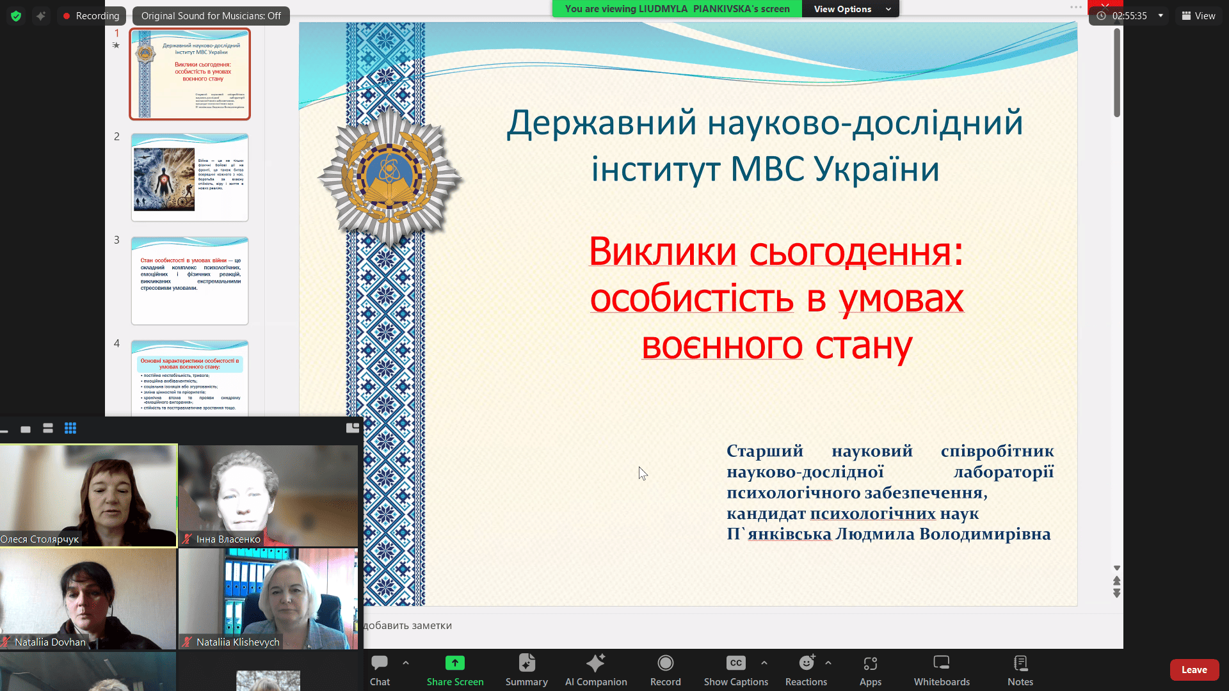This screenshot has height=691, width=1229.
Task: Toggle the single speaker view layout
Action: tap(26, 429)
